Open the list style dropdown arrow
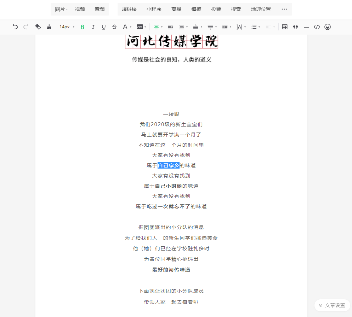 click(259, 27)
